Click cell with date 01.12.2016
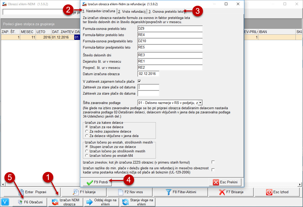The width and height of the screenshot is (303, 207). [x=63, y=37]
